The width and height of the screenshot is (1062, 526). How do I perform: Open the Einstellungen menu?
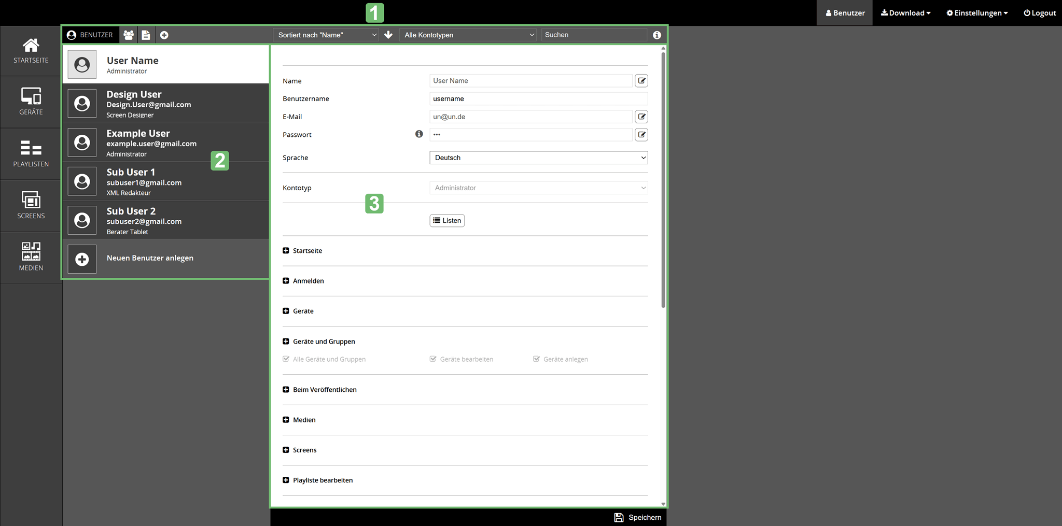[977, 13]
